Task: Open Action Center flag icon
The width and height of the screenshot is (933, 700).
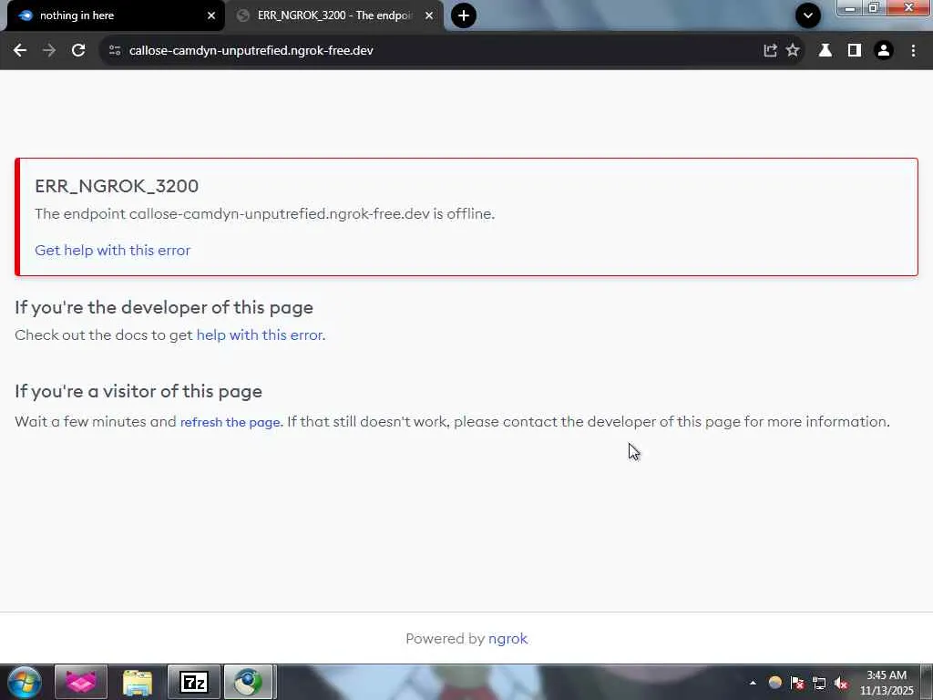Action: tap(796, 683)
